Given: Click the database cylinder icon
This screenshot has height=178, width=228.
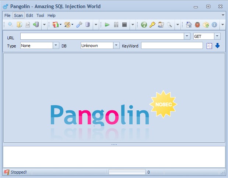Looking at the screenshot, I should coord(87,25).
